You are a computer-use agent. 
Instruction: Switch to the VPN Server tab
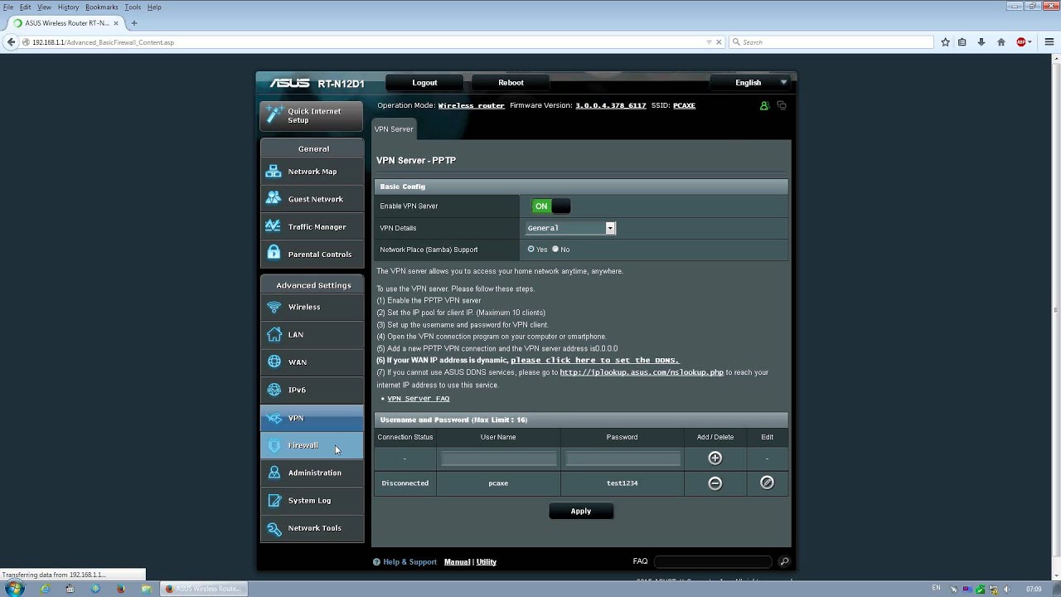coord(394,129)
